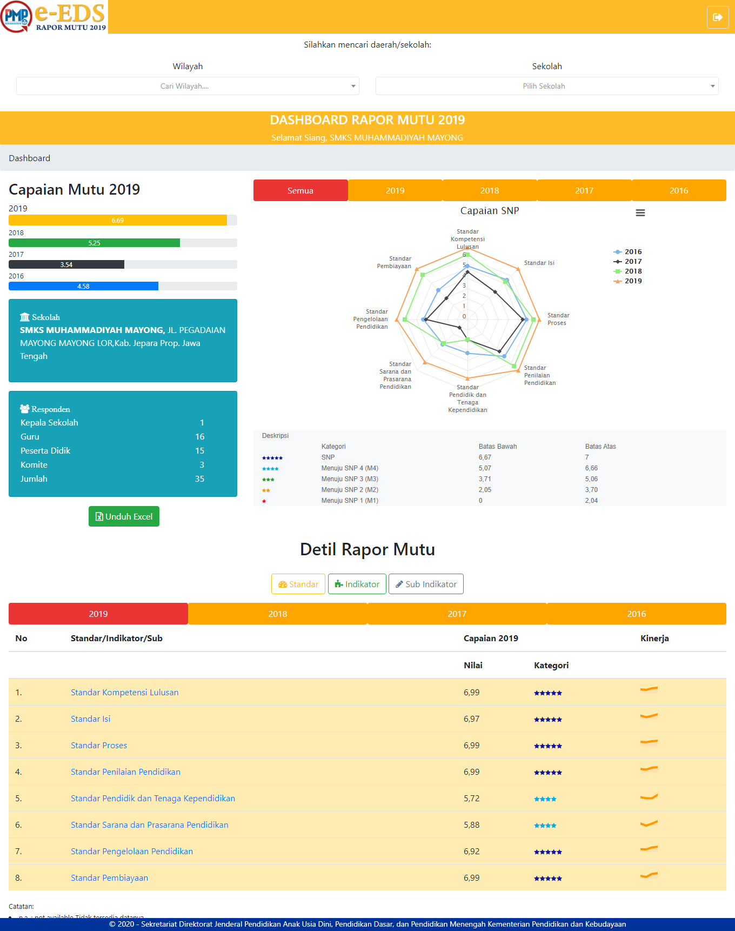This screenshot has height=931, width=735.
Task: Switch to the 2017 tab in Detil Rapor Mutu
Action: (457, 614)
